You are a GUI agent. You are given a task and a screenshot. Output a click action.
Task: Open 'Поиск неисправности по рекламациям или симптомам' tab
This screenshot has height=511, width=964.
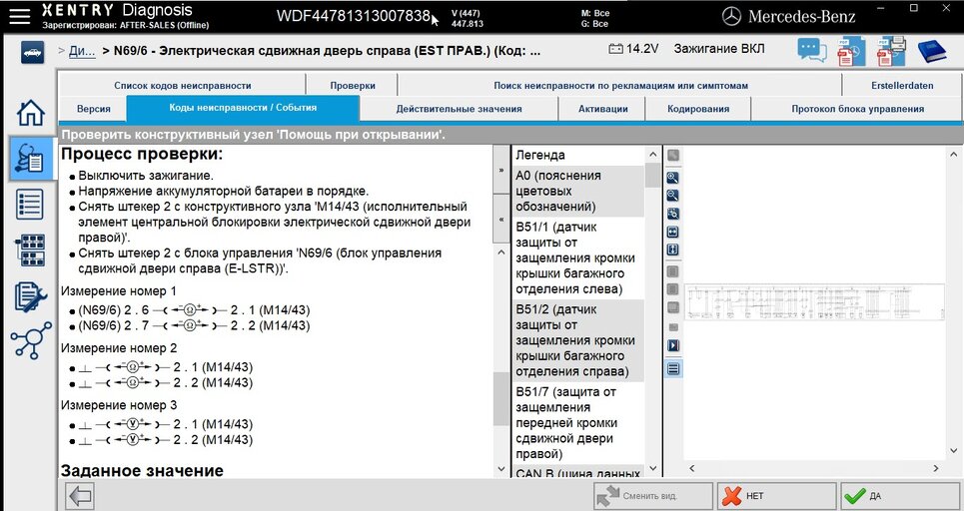coord(620,86)
